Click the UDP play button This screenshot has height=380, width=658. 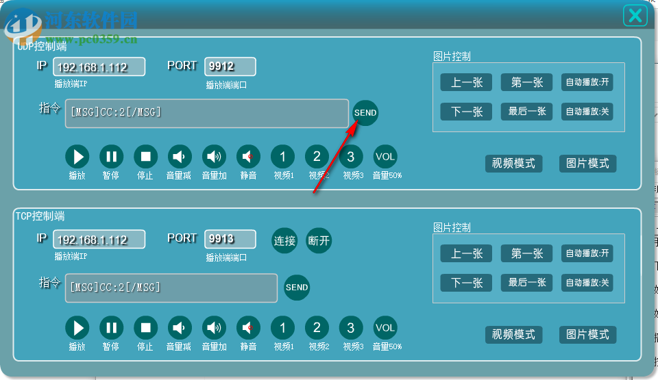point(77,157)
